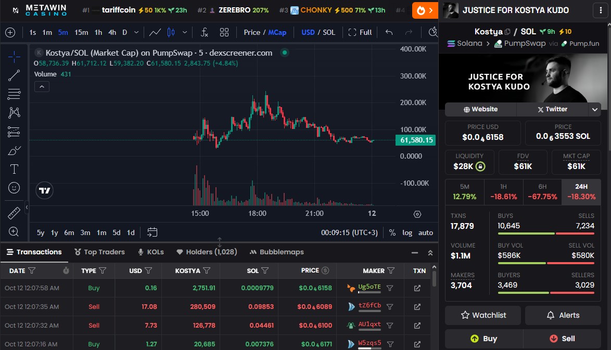This screenshot has width=611, height=350.
Task: Select the brush drawing tool
Action: coord(14,150)
